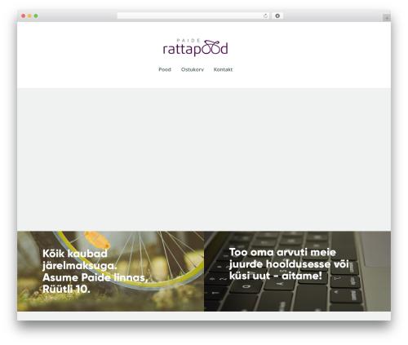Image resolution: width=408 pixels, height=345 pixels.
Task: Maximize the window with green button
Action: (36, 15)
